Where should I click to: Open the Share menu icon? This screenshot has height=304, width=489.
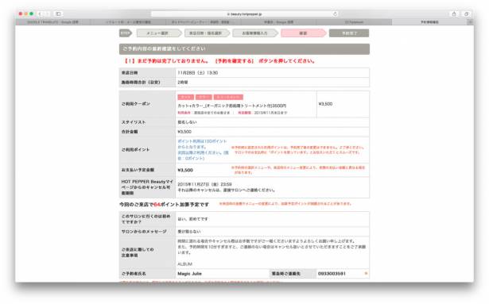tap(454, 13)
